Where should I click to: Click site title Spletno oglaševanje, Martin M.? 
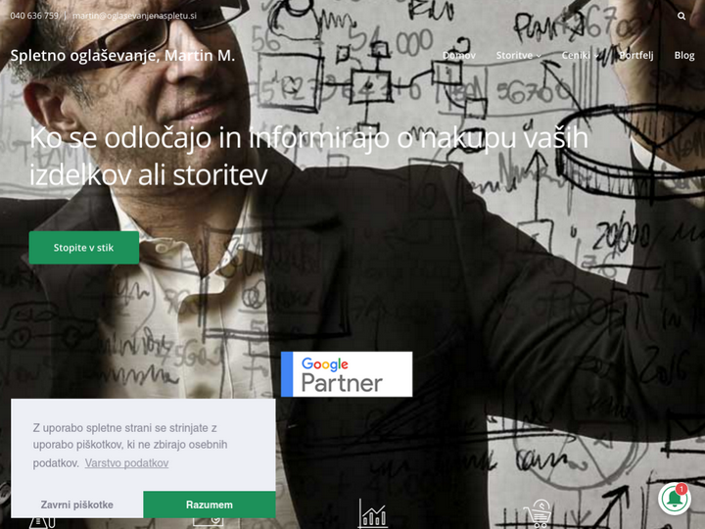122,56
